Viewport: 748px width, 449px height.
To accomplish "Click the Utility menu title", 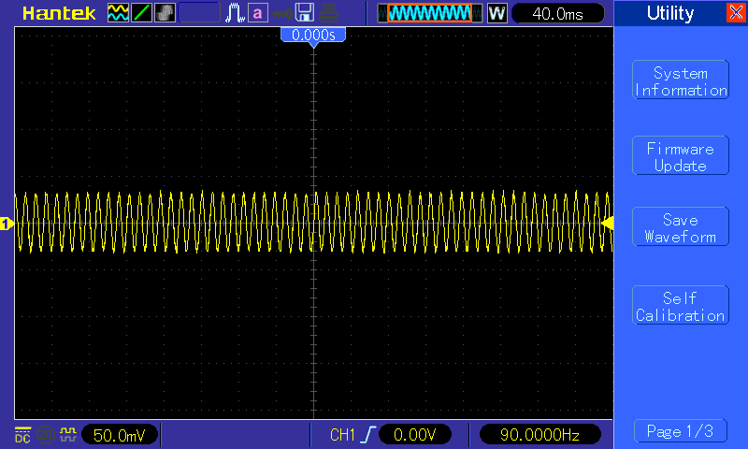I will (670, 13).
